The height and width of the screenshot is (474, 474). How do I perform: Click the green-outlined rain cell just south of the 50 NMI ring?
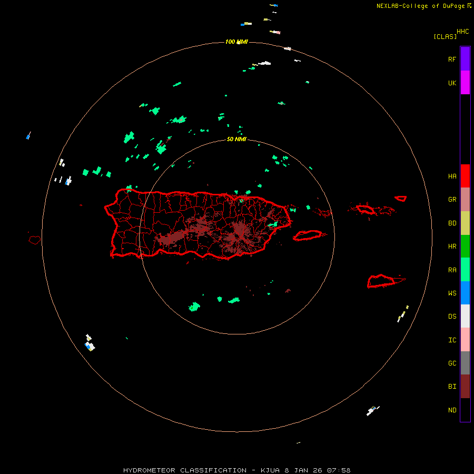coord(194,307)
